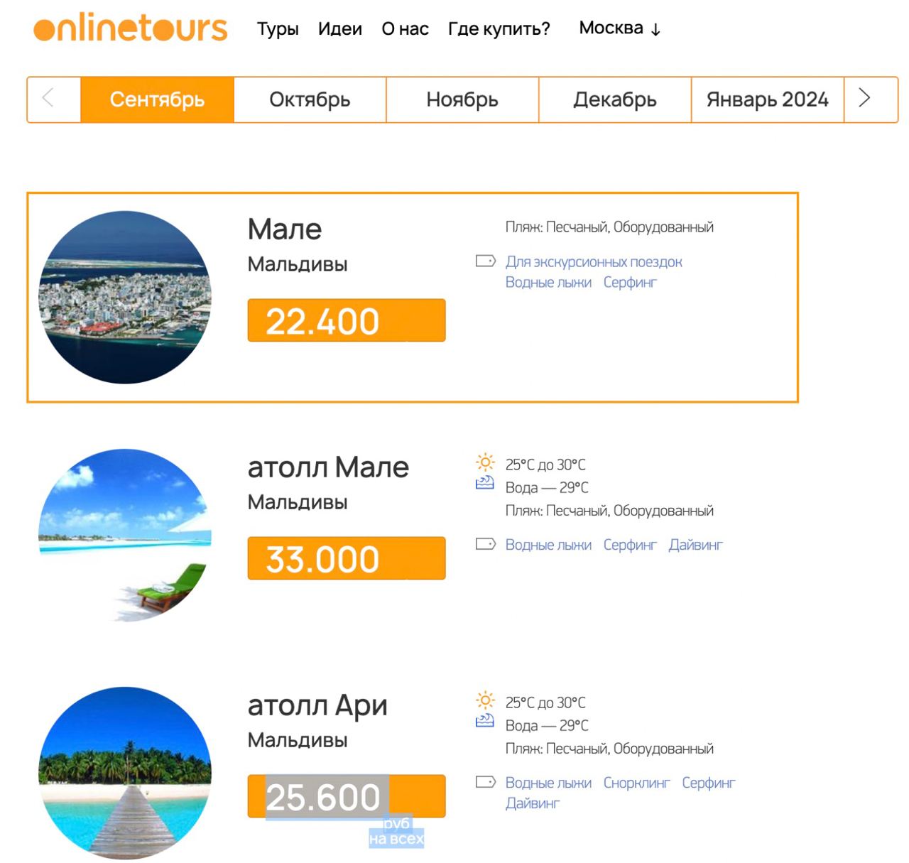Open the Мале city circular photo
Viewport: 909px width, 863px height.
(x=125, y=297)
